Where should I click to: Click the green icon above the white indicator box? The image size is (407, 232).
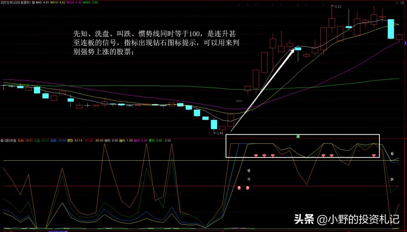[x=298, y=136]
